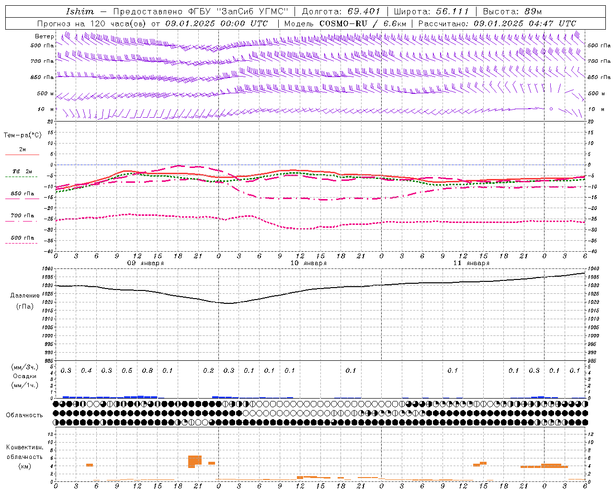Click the 700 гПа temperature legend entry

(22, 216)
